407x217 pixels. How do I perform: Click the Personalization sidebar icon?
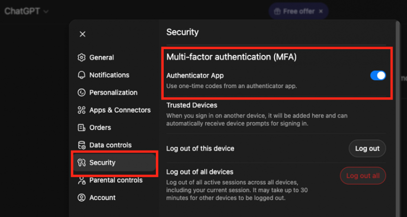[x=82, y=93]
